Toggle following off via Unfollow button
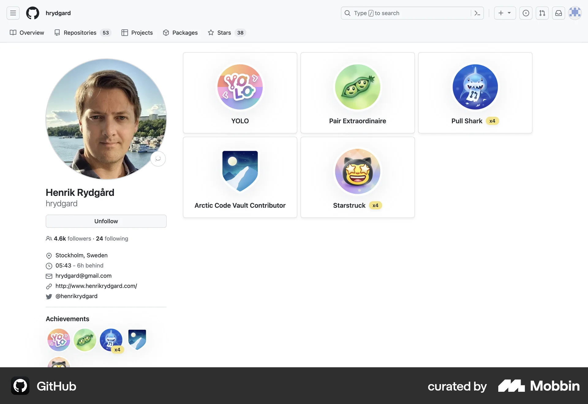 (x=106, y=221)
